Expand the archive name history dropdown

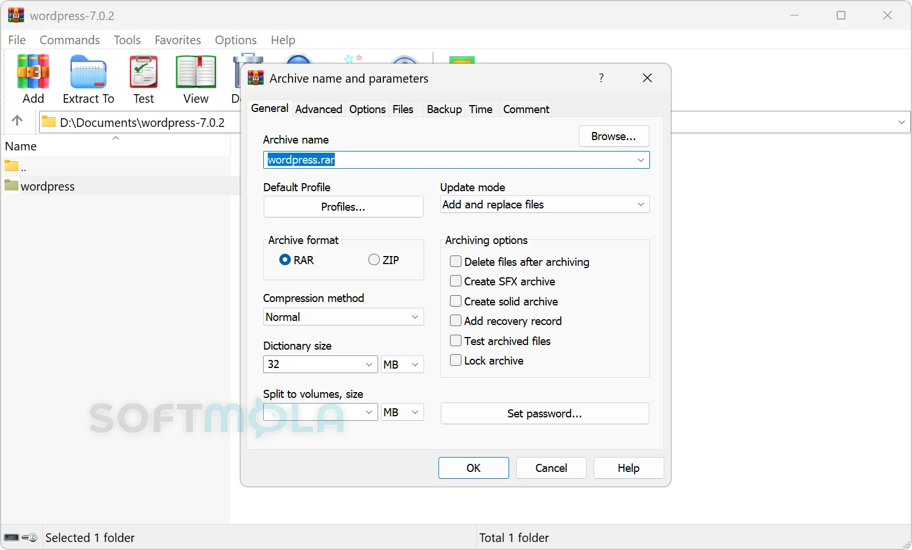[x=641, y=160]
